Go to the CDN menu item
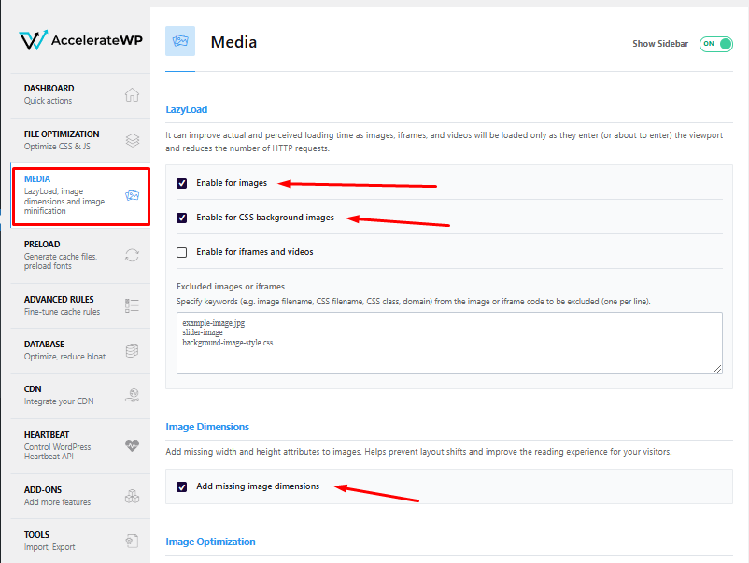Image resolution: width=749 pixels, height=563 pixels. (80, 395)
